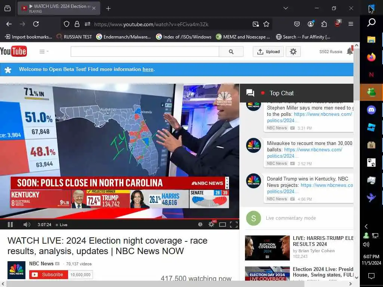Open taskbar search magnifier
Screen dimensions: 383x287
pos(371,22)
